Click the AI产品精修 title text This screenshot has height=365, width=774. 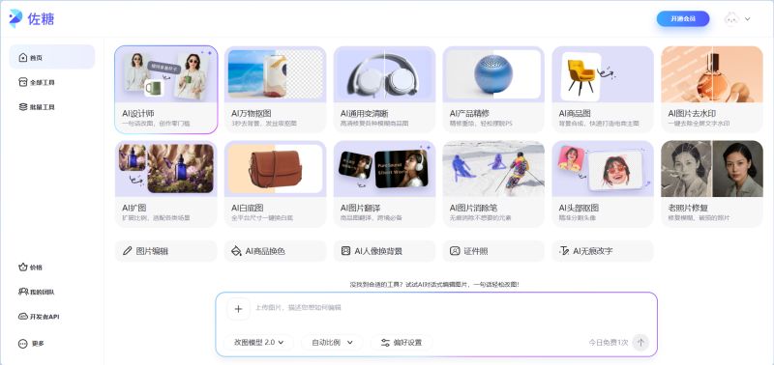coord(469,113)
